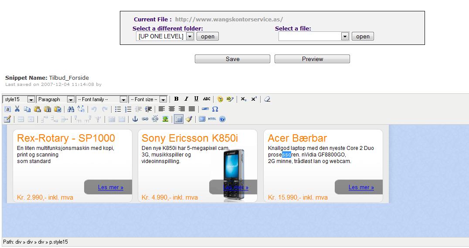The image size is (469, 248).
Task: Apply superscript formatting
Action: [x=254, y=99]
